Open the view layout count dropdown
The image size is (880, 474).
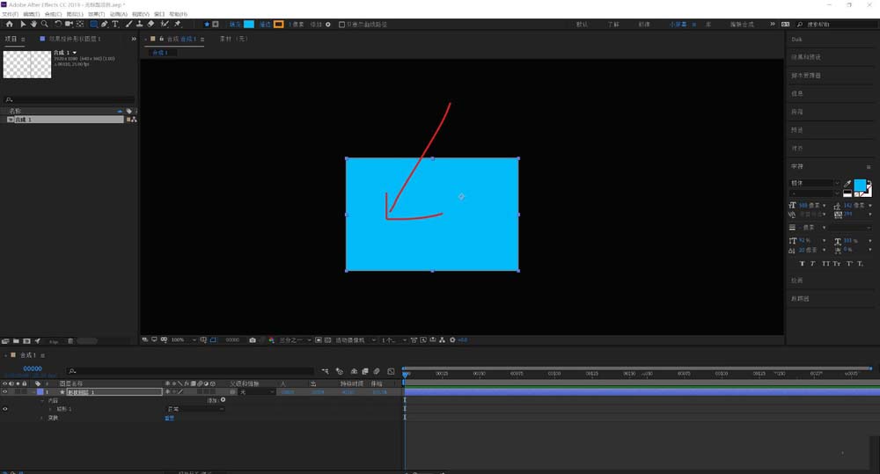(393, 340)
